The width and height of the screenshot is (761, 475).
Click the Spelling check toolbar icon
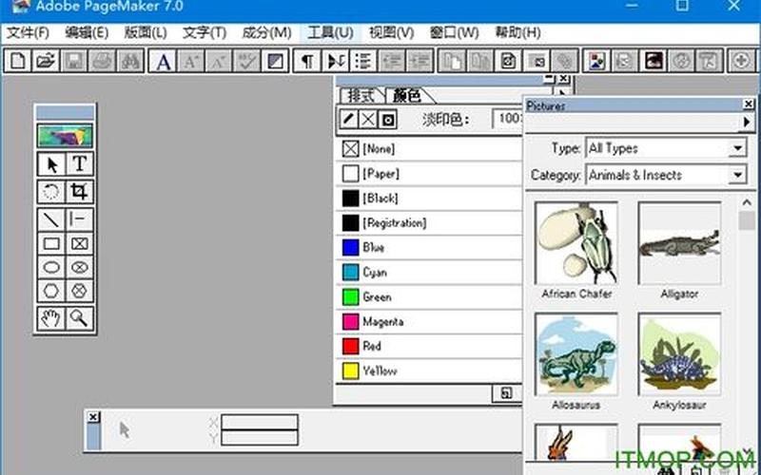tap(246, 61)
